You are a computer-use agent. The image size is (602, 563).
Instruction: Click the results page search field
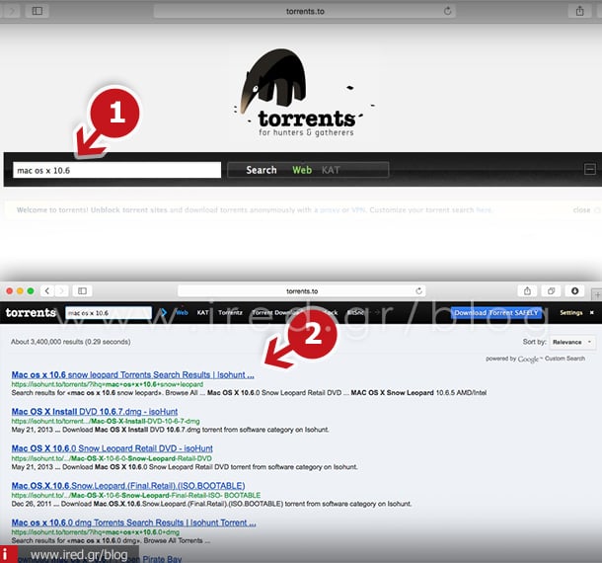pos(109,313)
